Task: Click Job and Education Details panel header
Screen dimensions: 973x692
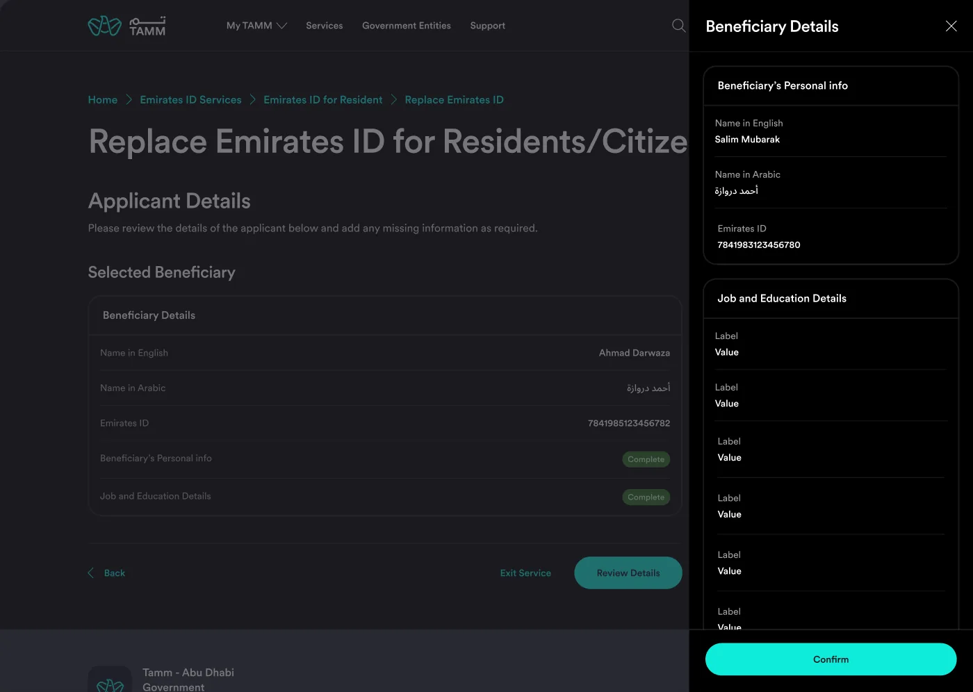Action: pos(782,298)
